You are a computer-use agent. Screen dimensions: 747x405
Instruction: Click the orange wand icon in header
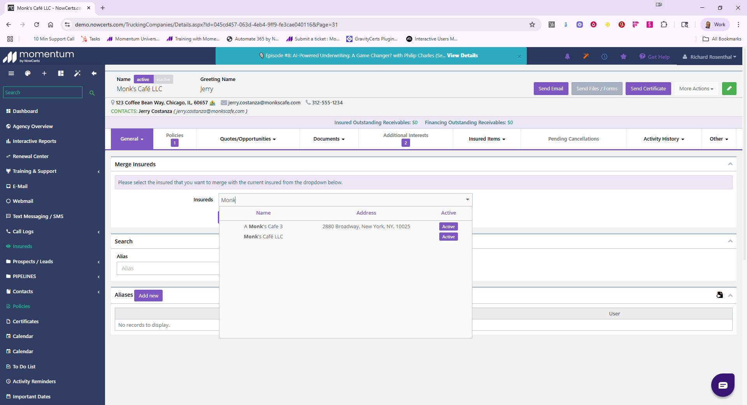click(x=586, y=56)
